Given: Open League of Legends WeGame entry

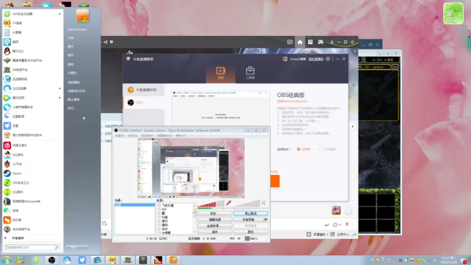Looking at the screenshot, I should (x=32, y=201).
